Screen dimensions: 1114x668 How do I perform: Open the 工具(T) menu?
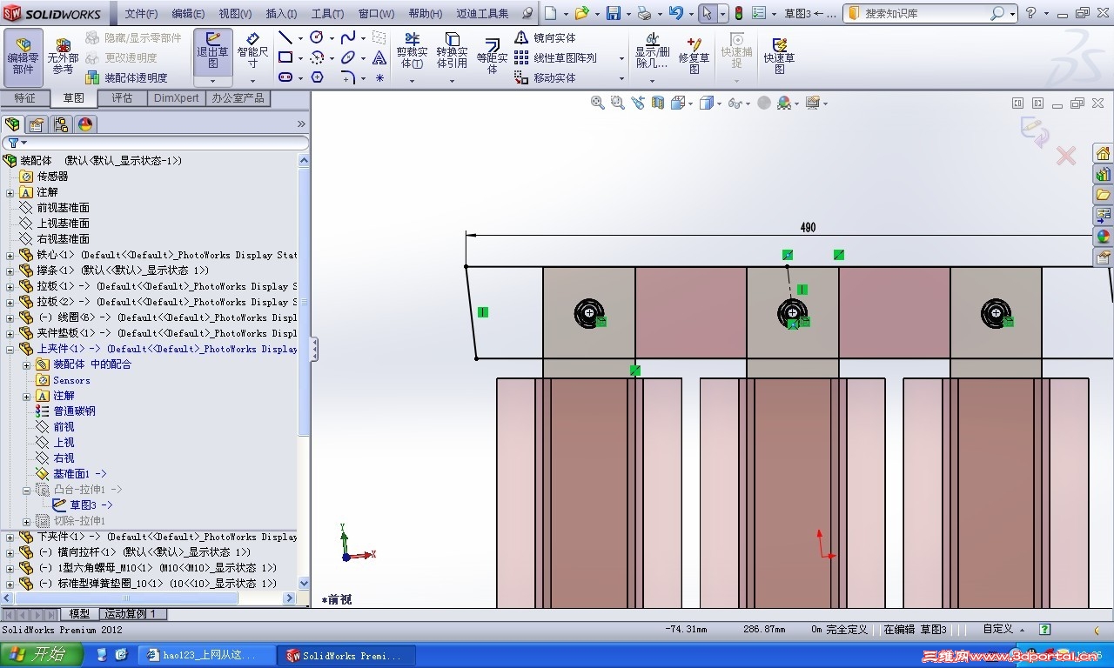coord(327,13)
